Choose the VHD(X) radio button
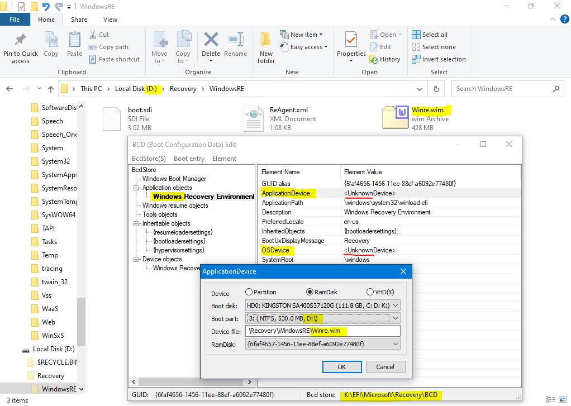 pos(370,292)
